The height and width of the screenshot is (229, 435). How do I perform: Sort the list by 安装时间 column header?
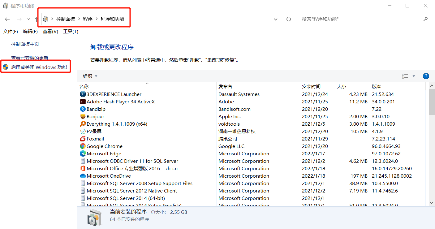point(311,86)
